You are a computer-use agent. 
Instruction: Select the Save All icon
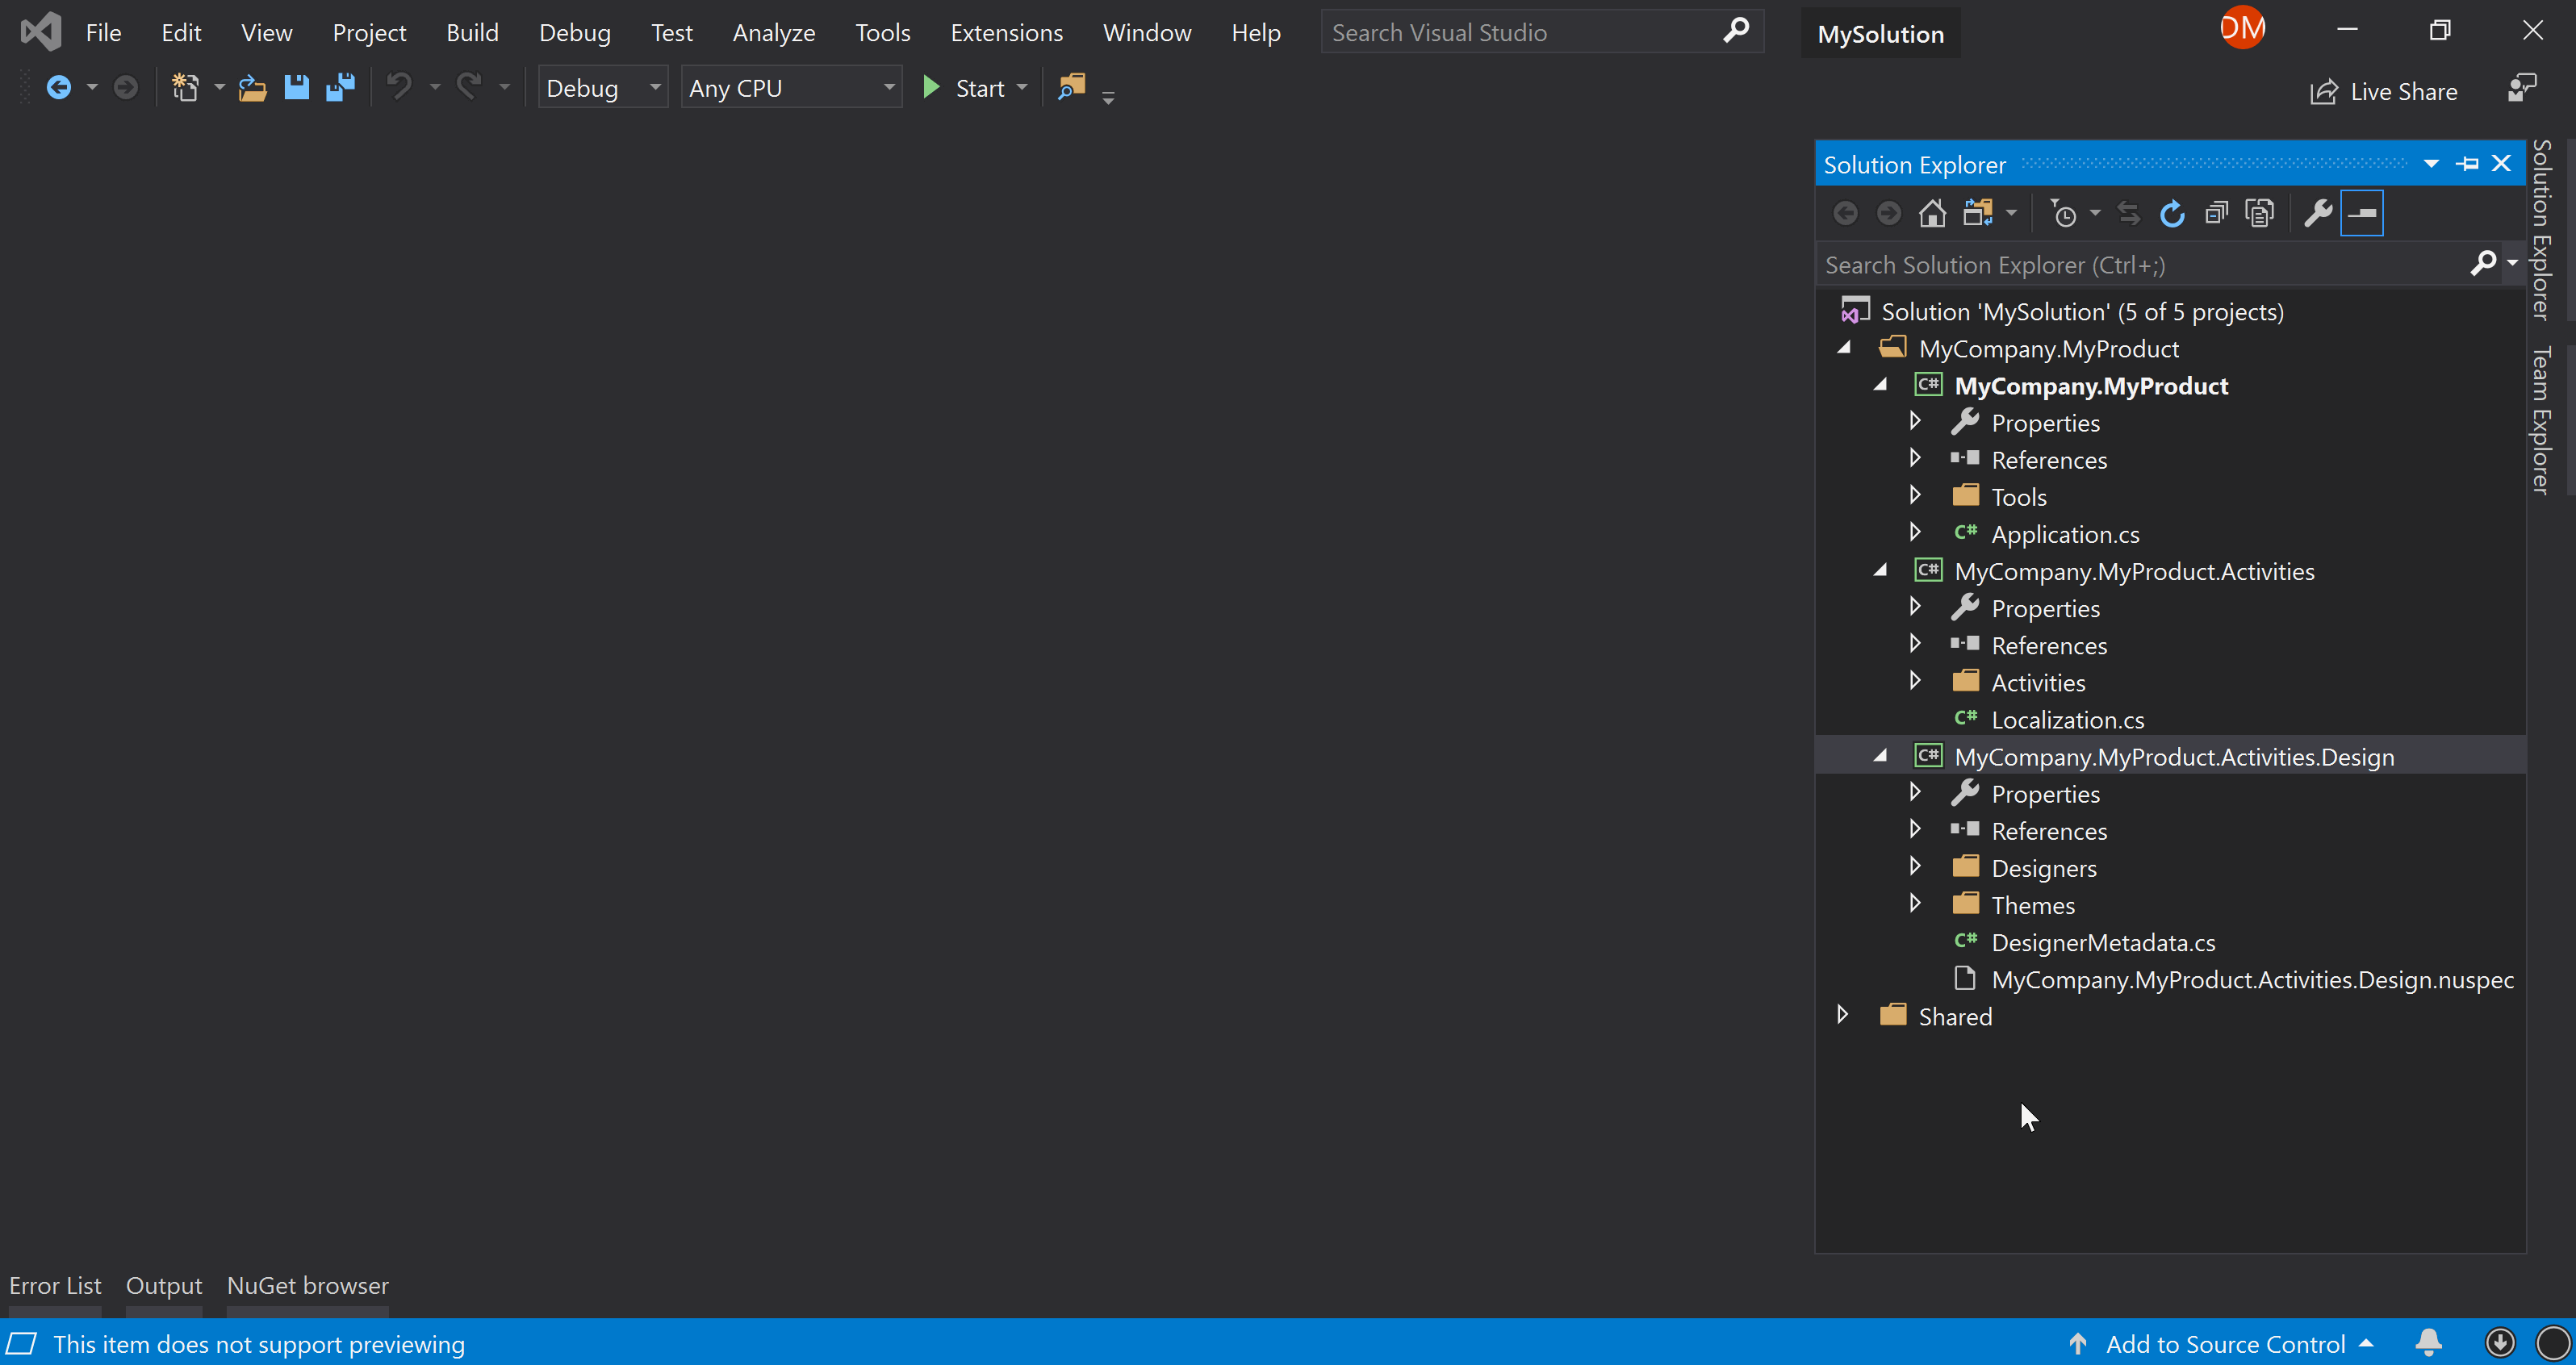point(340,87)
